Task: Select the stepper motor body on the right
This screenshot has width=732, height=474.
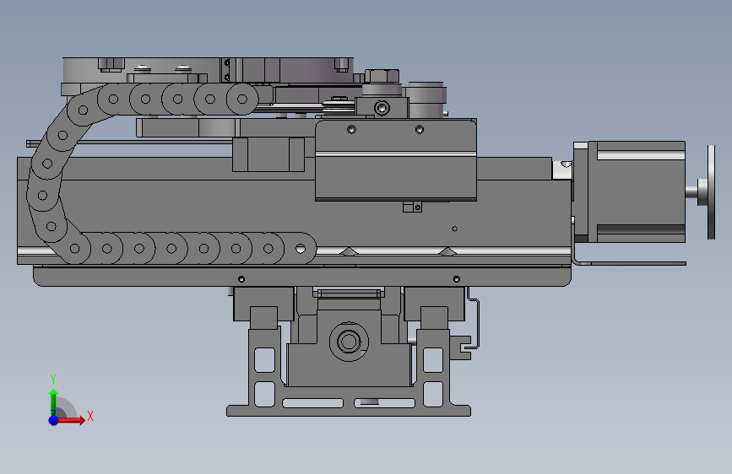Action: pos(629,191)
